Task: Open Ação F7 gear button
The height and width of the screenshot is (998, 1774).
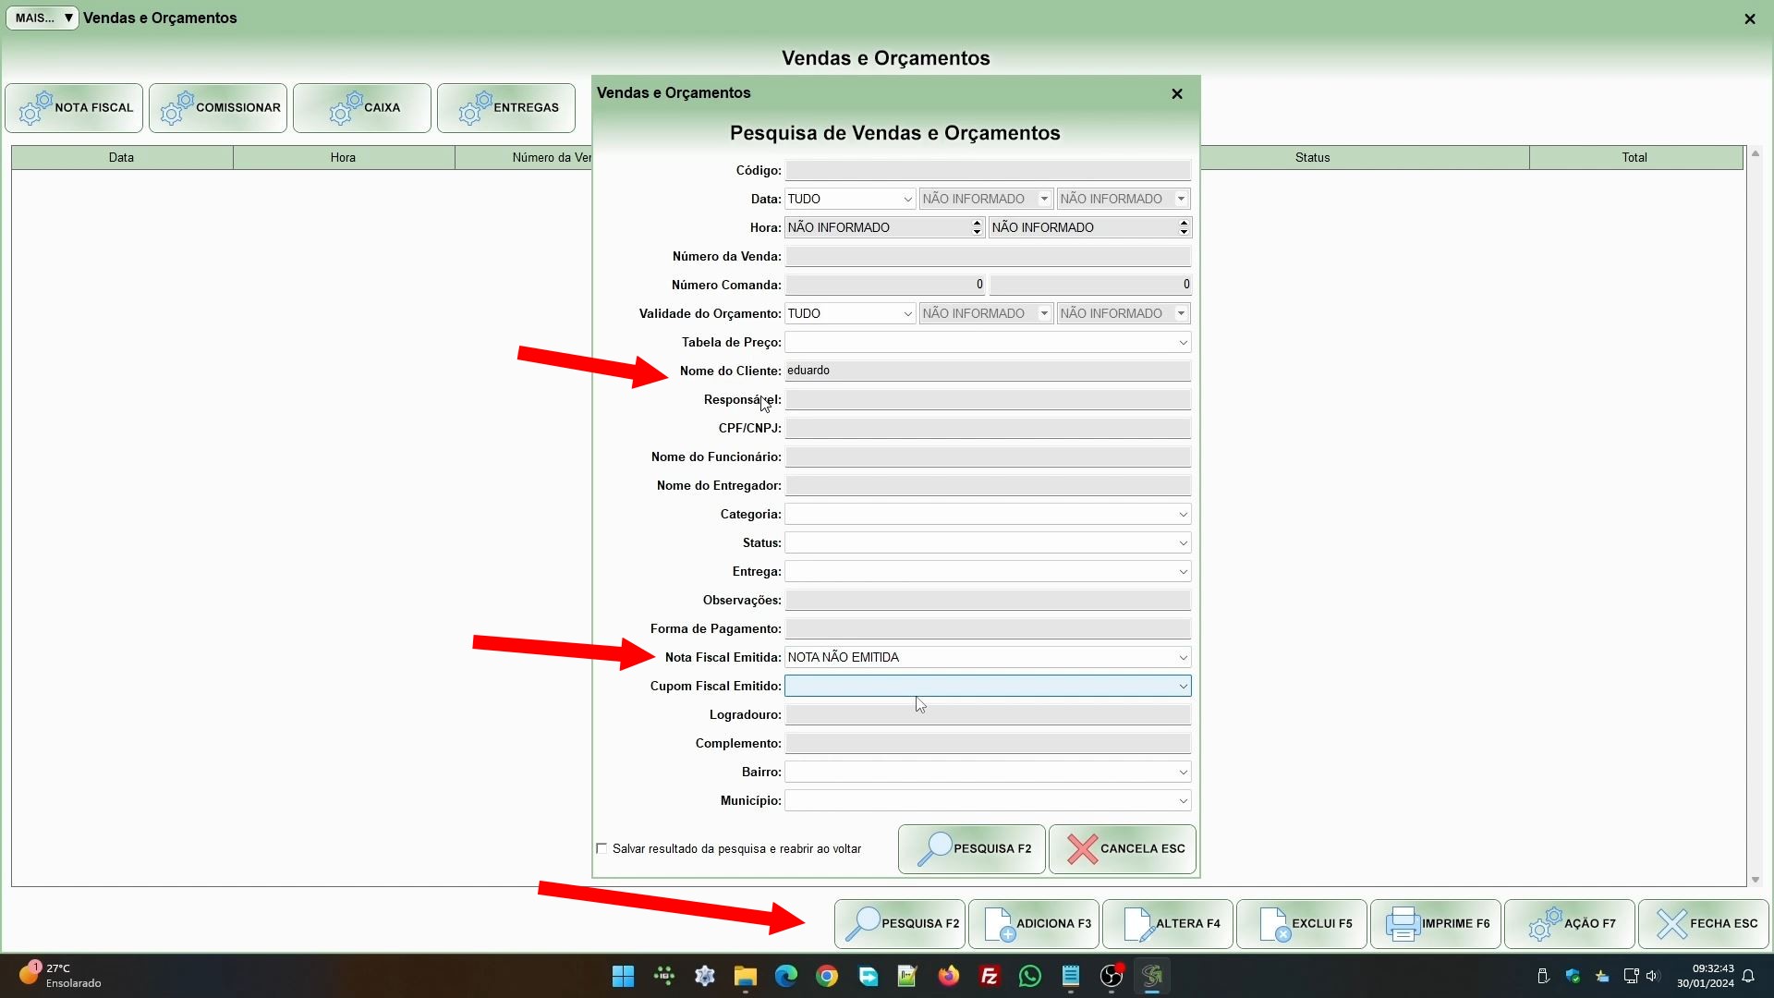Action: [x=1570, y=923]
